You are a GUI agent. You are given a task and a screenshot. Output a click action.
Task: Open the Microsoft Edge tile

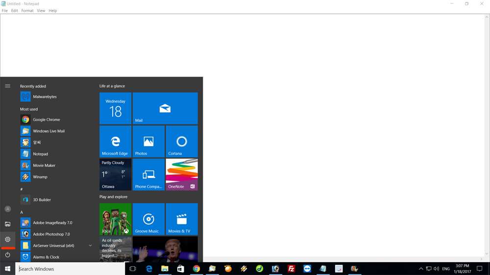pyautogui.click(x=115, y=141)
